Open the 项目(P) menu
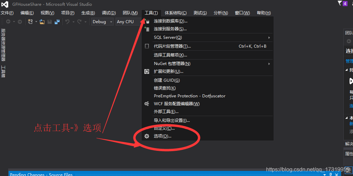Viewport: 353px width, 176px height. tap(68, 13)
